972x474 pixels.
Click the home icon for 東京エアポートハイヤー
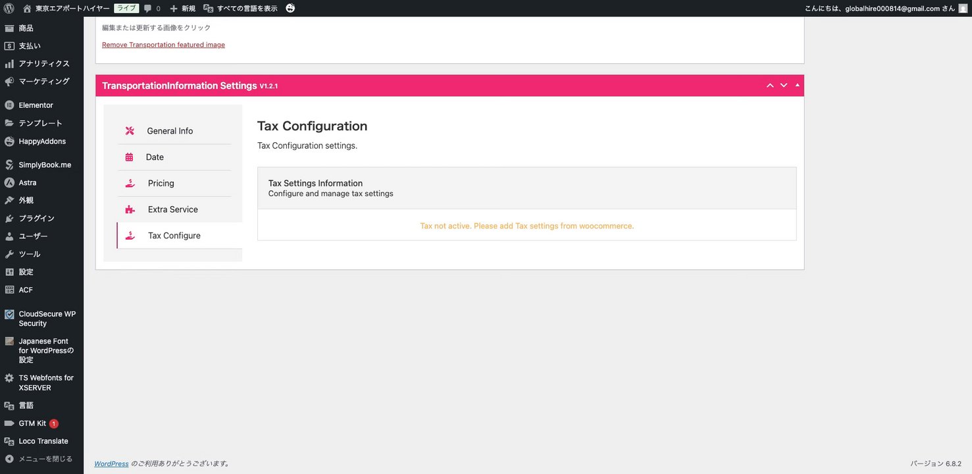click(x=27, y=9)
